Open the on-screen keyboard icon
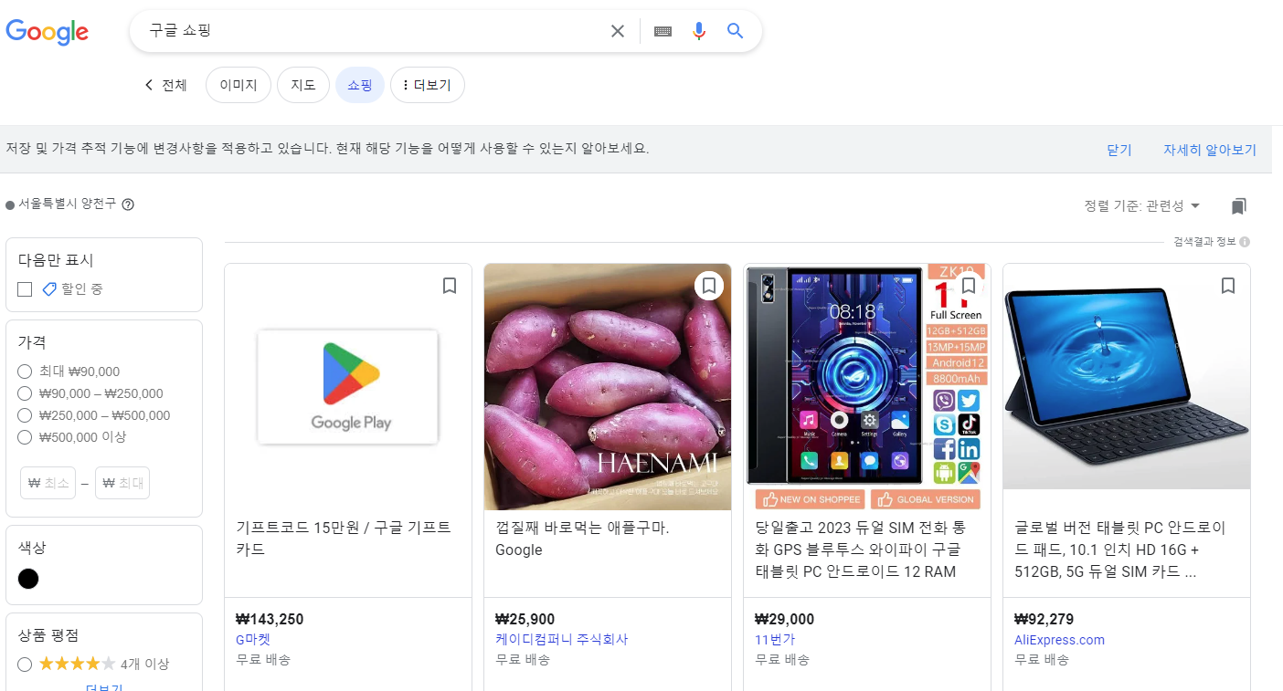The height and width of the screenshot is (691, 1283). [x=663, y=31]
